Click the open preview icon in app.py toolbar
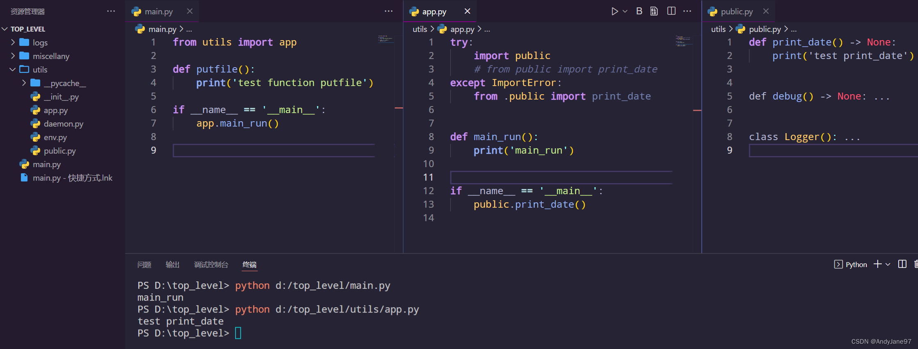Viewport: 918px width, 349px height. click(654, 11)
